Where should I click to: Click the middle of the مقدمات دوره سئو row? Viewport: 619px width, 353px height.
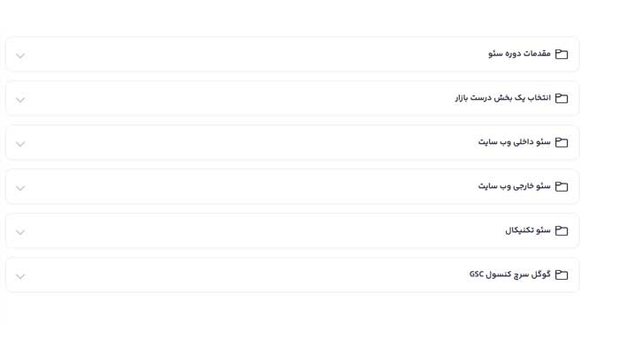(292, 54)
